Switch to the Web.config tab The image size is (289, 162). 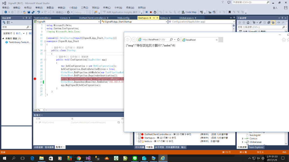[123, 18]
